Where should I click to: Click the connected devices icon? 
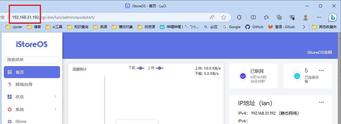(x=297, y=76)
